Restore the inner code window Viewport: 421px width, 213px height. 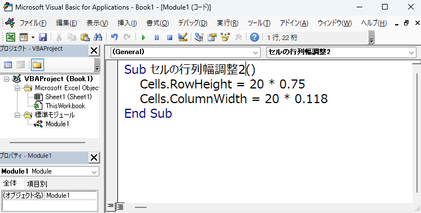tap(406, 23)
